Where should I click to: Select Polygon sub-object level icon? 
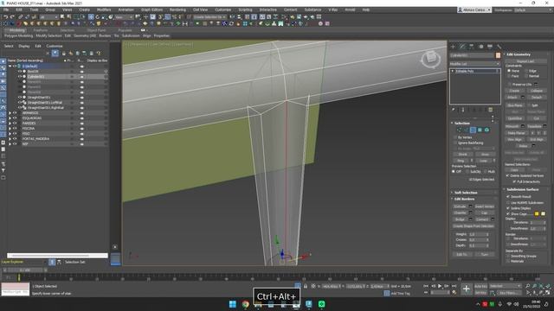coord(480,130)
